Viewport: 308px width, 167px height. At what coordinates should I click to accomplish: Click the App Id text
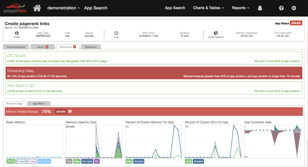22,28
